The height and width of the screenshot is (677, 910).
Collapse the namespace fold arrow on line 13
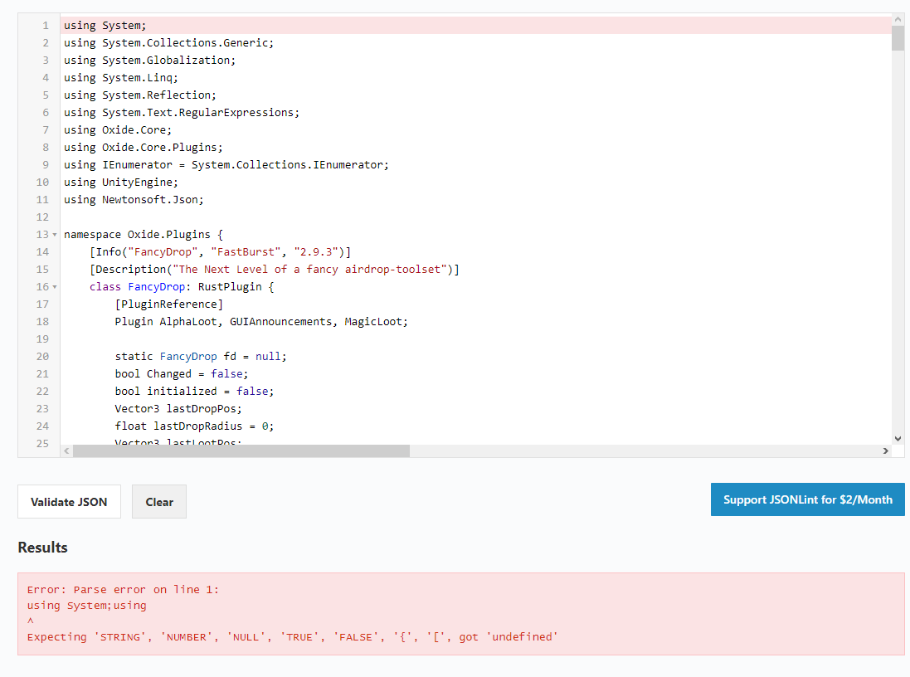55,235
